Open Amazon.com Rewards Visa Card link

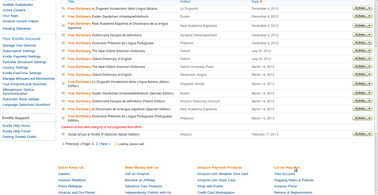[x=223, y=174]
